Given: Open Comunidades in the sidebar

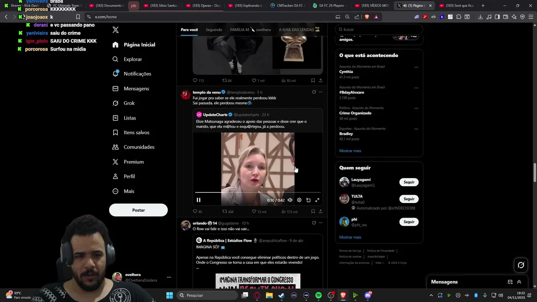Looking at the screenshot, I should pyautogui.click(x=133, y=147).
